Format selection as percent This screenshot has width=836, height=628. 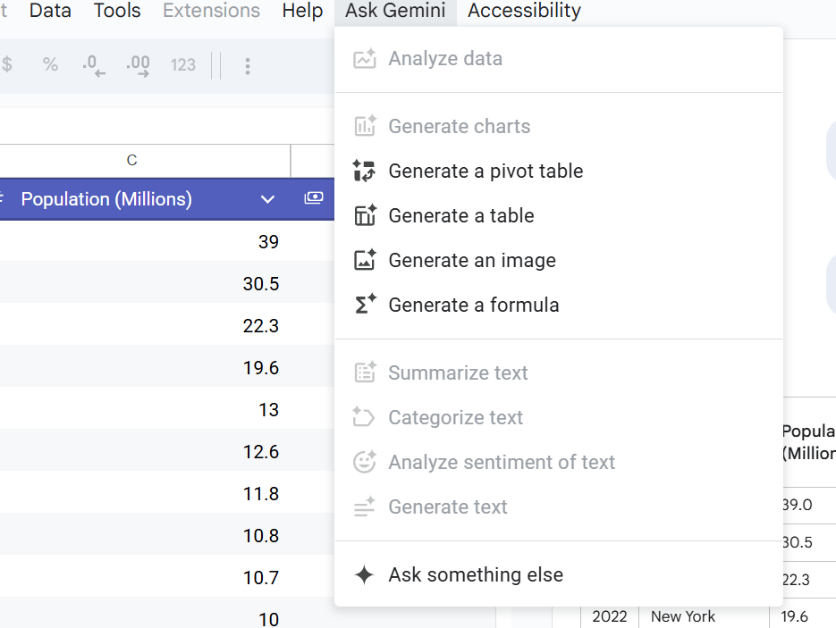[x=50, y=65]
